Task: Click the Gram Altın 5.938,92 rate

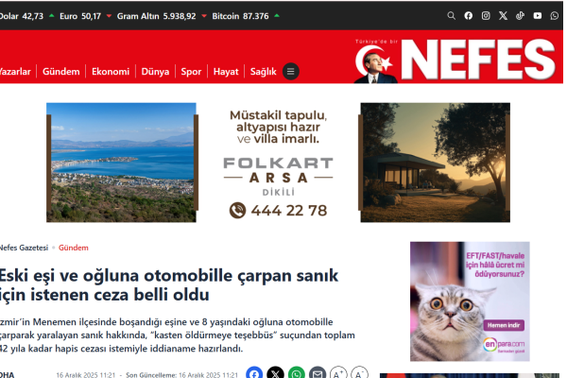Action: [x=162, y=16]
